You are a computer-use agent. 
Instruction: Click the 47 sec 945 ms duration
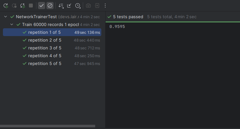tap(87, 64)
